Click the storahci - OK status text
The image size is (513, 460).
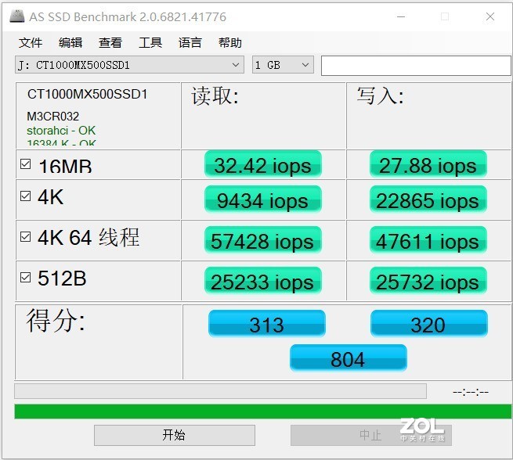click(61, 131)
